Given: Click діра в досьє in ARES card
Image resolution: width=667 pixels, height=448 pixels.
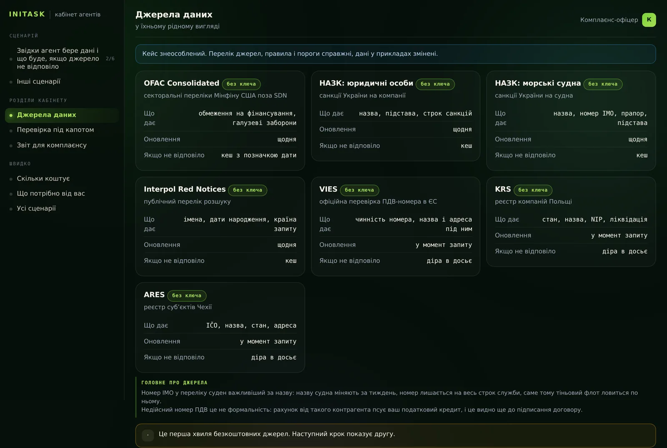Looking at the screenshot, I should coord(274,358).
